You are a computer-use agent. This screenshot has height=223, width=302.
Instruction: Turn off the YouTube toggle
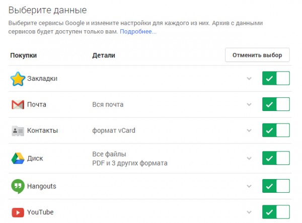(276, 212)
